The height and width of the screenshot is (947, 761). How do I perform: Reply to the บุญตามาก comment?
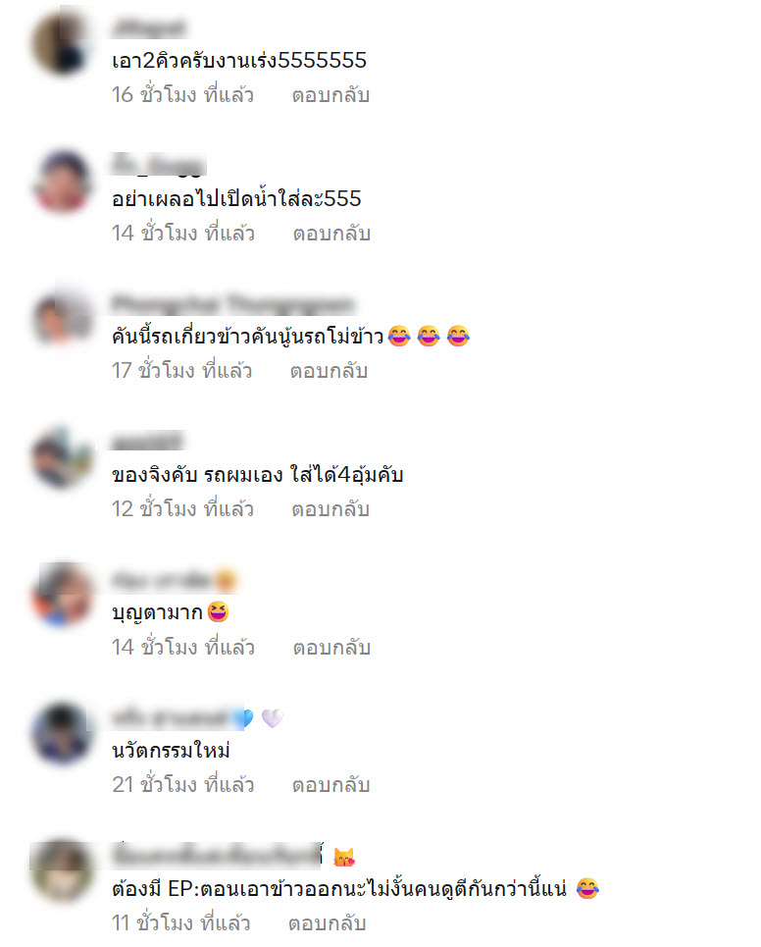point(331,648)
